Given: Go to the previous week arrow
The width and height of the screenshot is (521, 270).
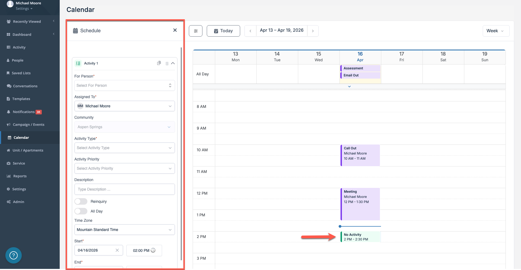Looking at the screenshot, I should 250,31.
